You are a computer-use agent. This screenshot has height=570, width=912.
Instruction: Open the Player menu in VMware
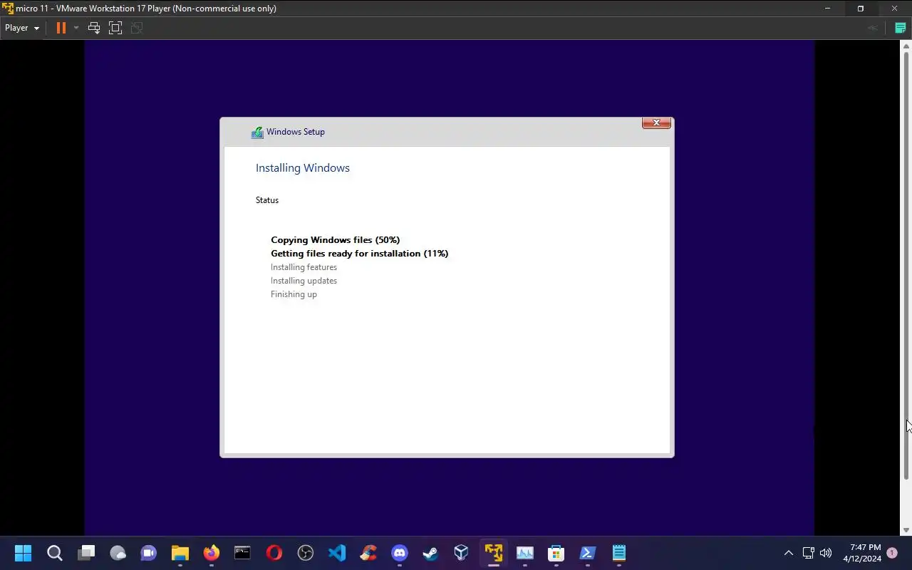point(22,28)
